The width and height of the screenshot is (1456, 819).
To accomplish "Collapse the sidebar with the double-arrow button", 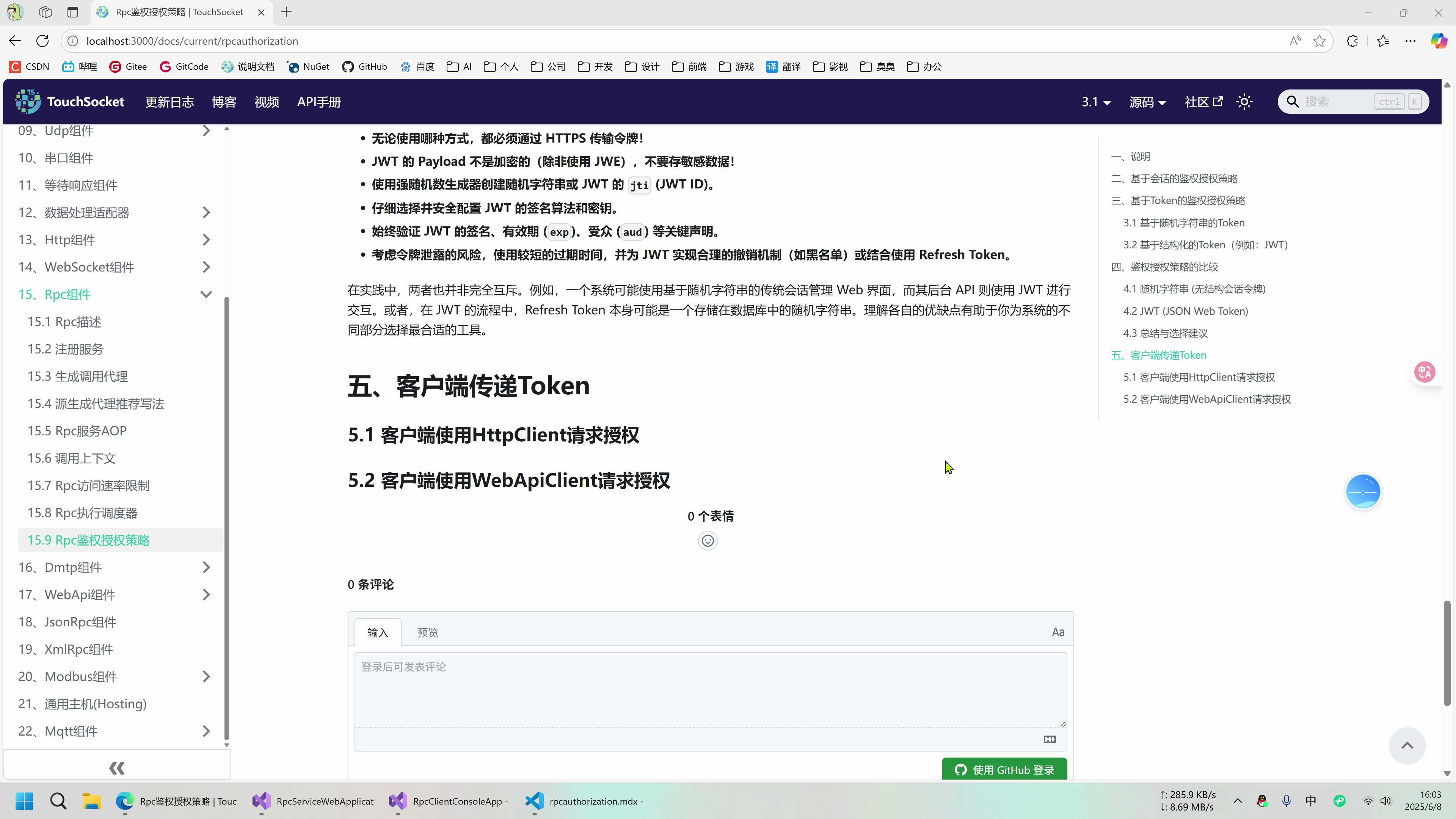I will tap(116, 767).
